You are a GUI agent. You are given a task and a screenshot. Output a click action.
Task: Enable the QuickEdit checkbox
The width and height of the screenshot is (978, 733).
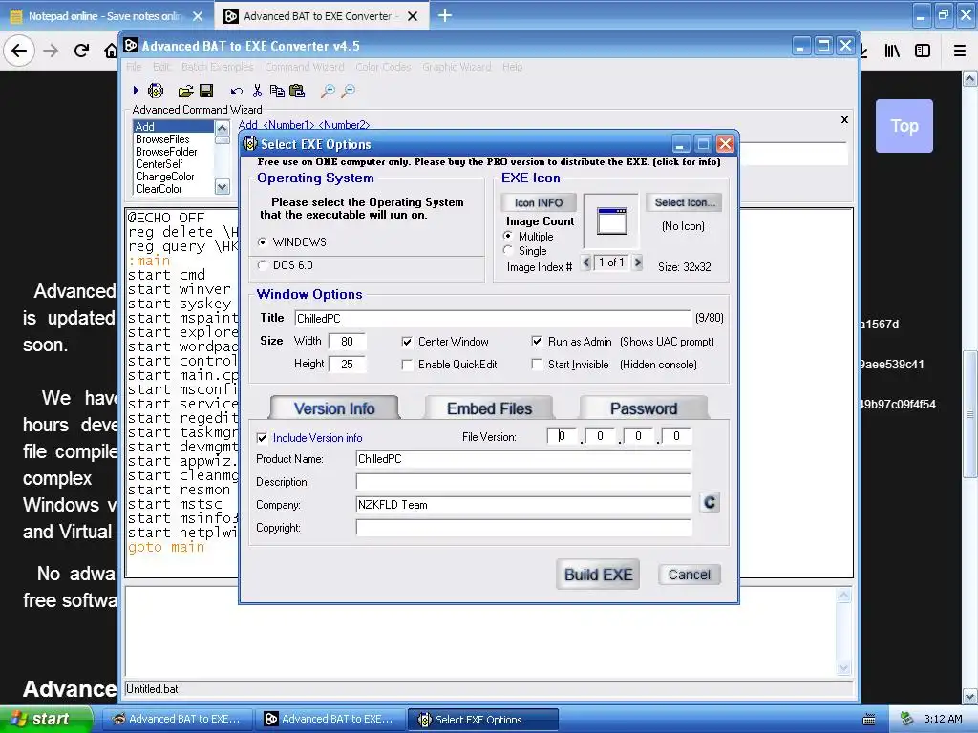click(x=407, y=365)
